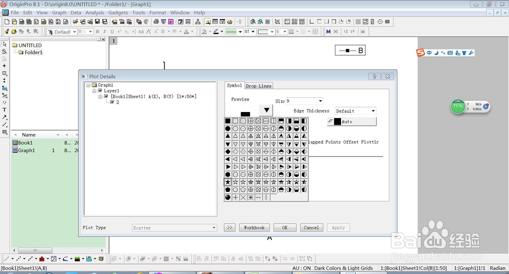Click the fill color bucket icon in toolbar
Screen dimensions: 509x274
click(x=204, y=32)
